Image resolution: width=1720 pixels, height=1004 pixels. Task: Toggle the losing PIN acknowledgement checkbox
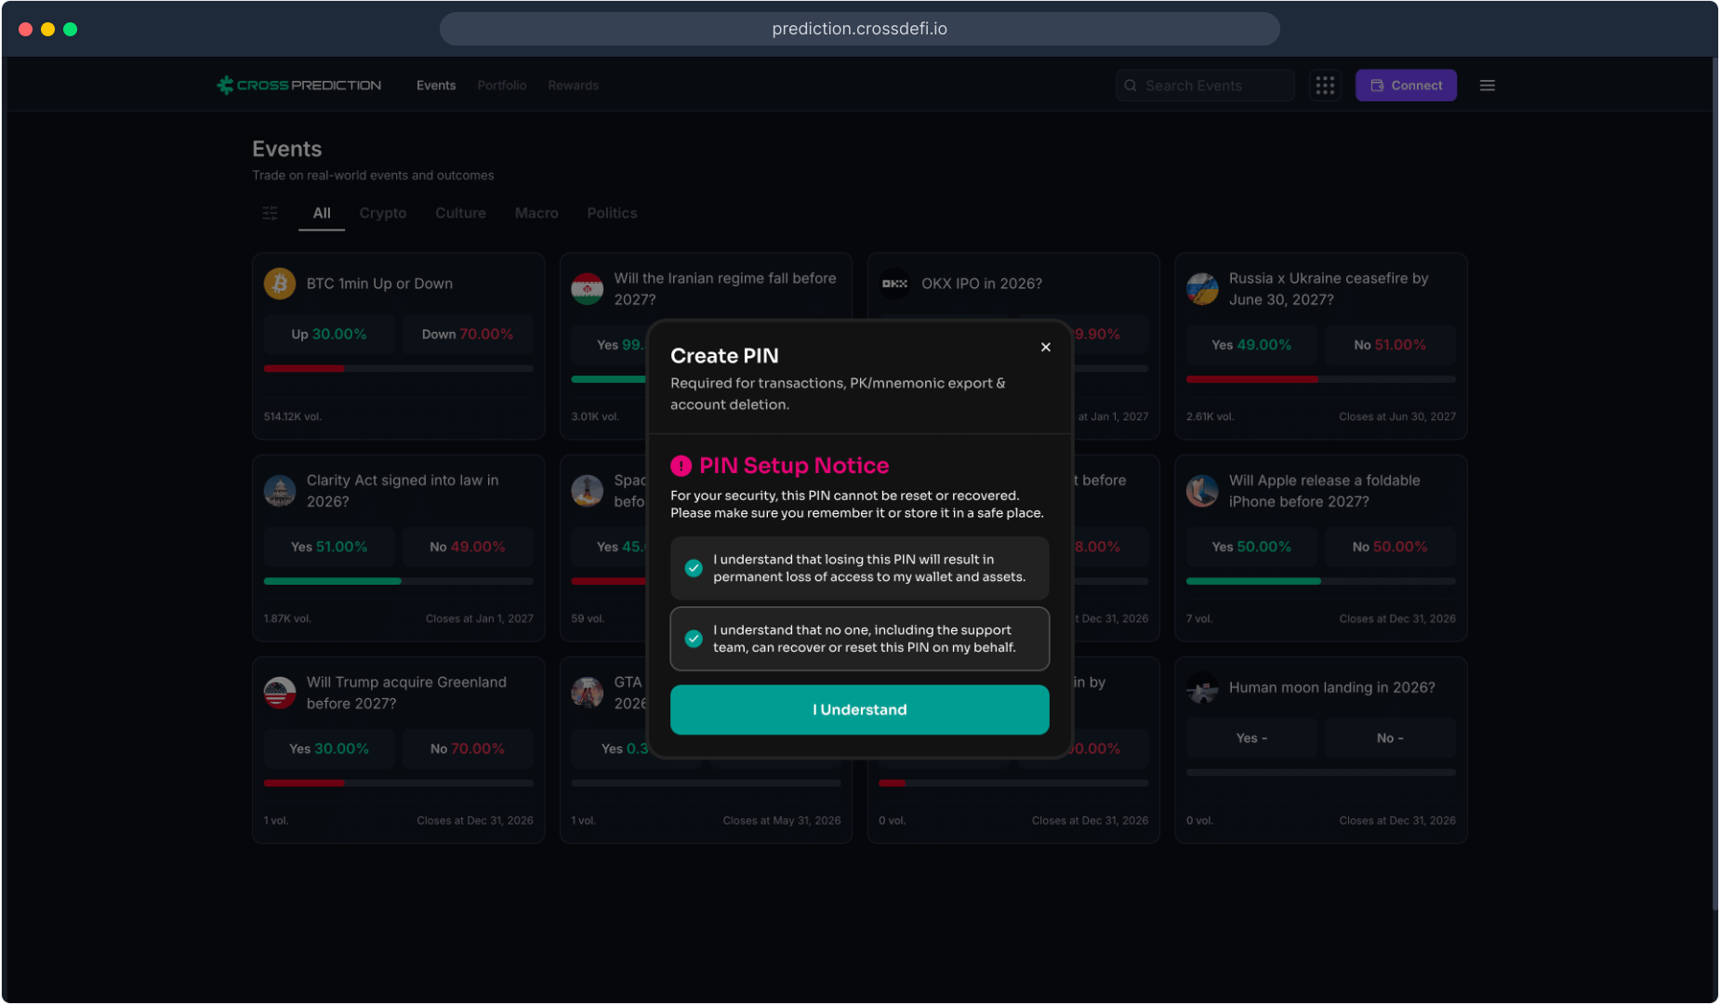(x=694, y=568)
